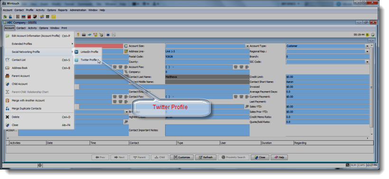Click the blue pushpin toolbar icon
The image size is (389, 179).
108,35
